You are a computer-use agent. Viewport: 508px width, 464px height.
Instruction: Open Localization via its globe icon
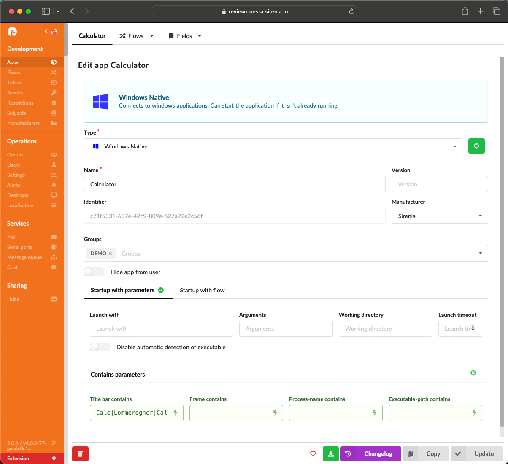tap(54, 205)
